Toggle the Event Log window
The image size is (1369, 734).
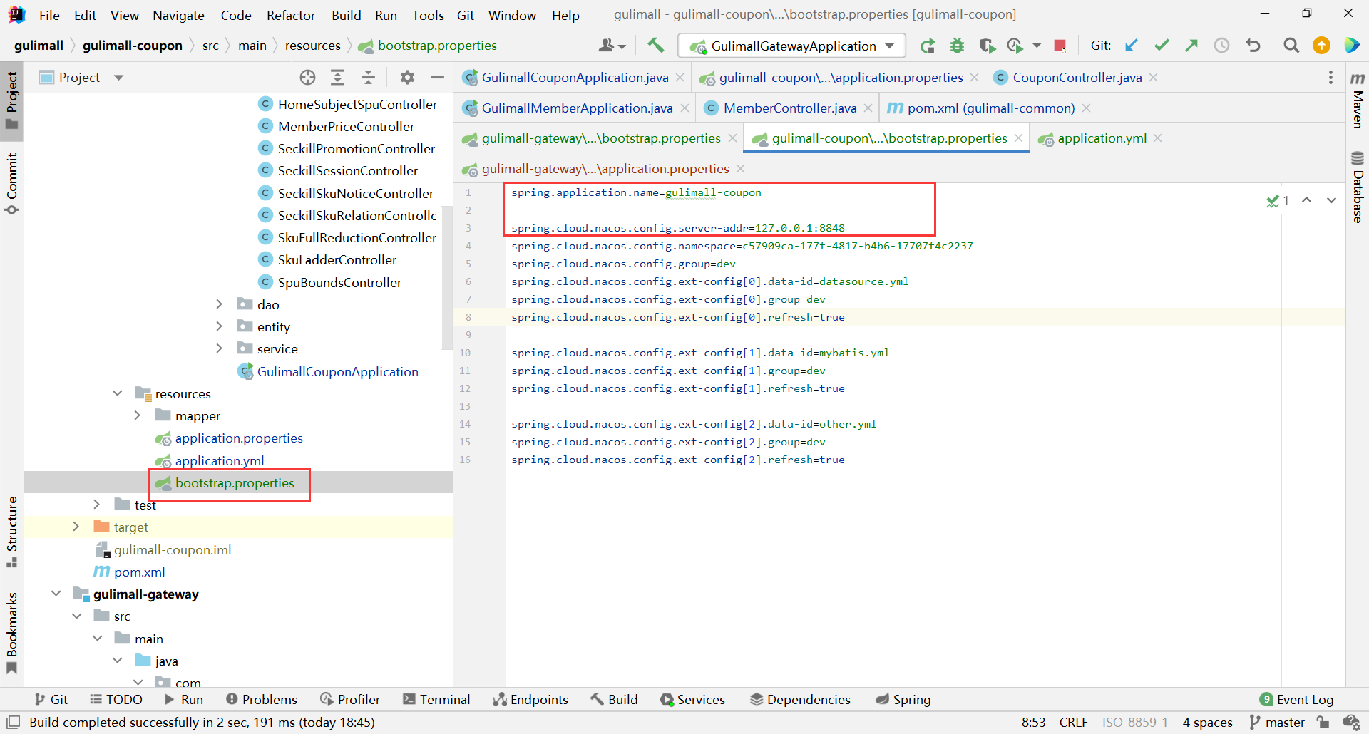[x=1296, y=699]
